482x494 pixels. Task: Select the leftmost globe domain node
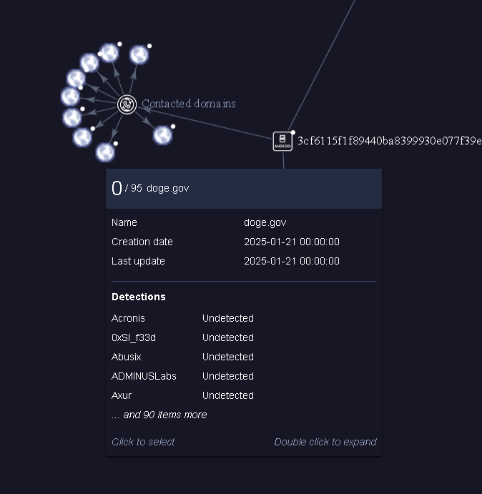click(x=70, y=97)
